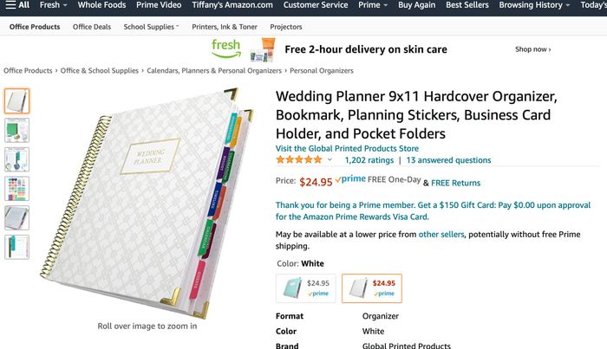The height and width of the screenshot is (349, 607).
Task: View the sticker sheet thumbnail
Action: coord(16,188)
